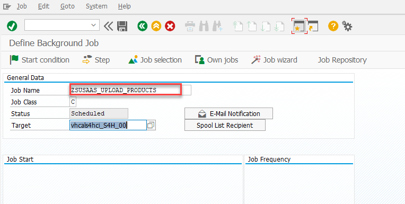Image resolution: width=405 pixels, height=204 pixels.
Task: Save the job with the floppy disk icon
Action: (122, 26)
